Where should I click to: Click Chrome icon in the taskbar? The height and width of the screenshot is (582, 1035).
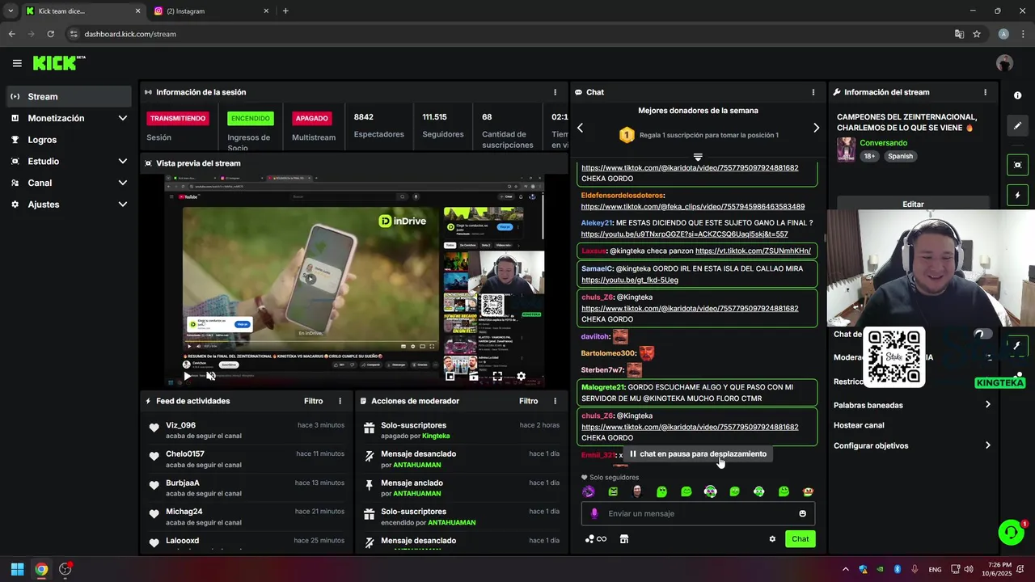point(41,569)
